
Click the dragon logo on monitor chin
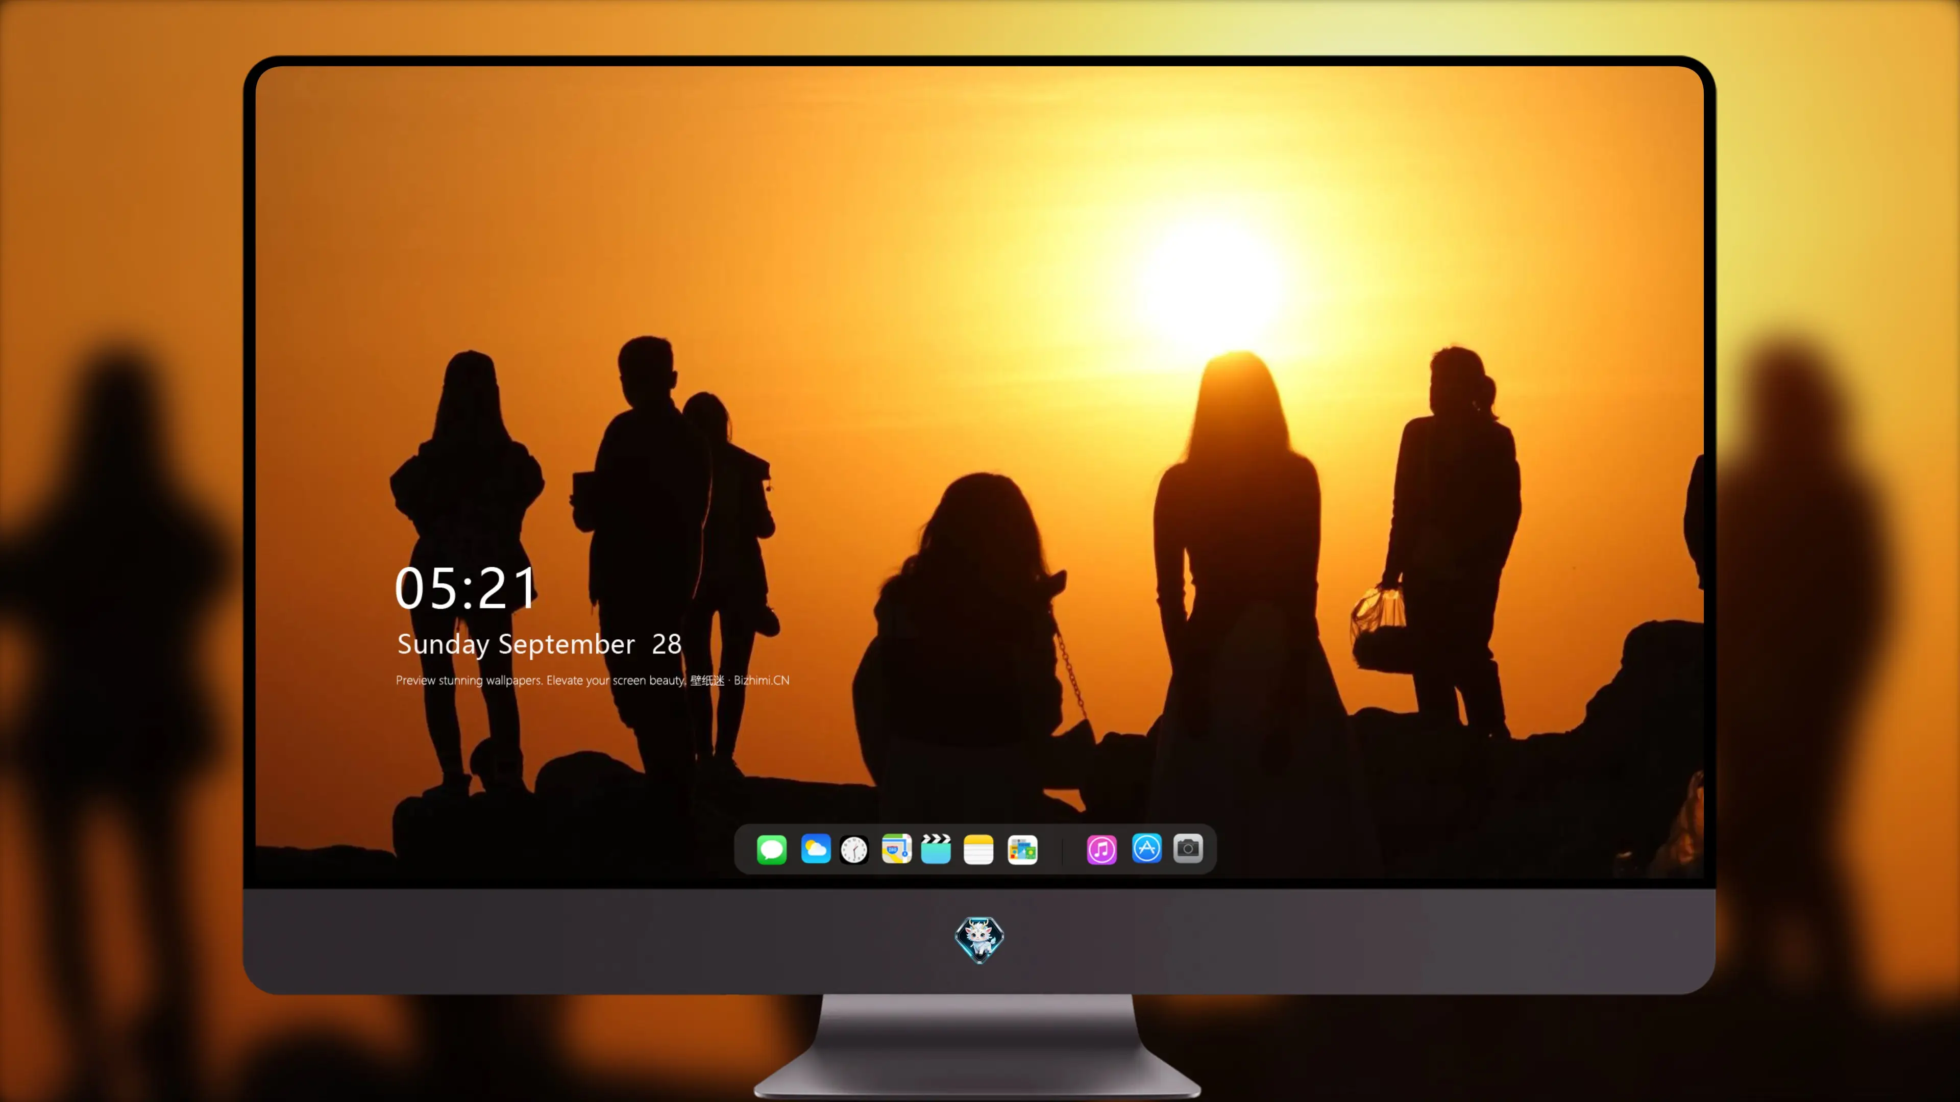[x=979, y=939]
